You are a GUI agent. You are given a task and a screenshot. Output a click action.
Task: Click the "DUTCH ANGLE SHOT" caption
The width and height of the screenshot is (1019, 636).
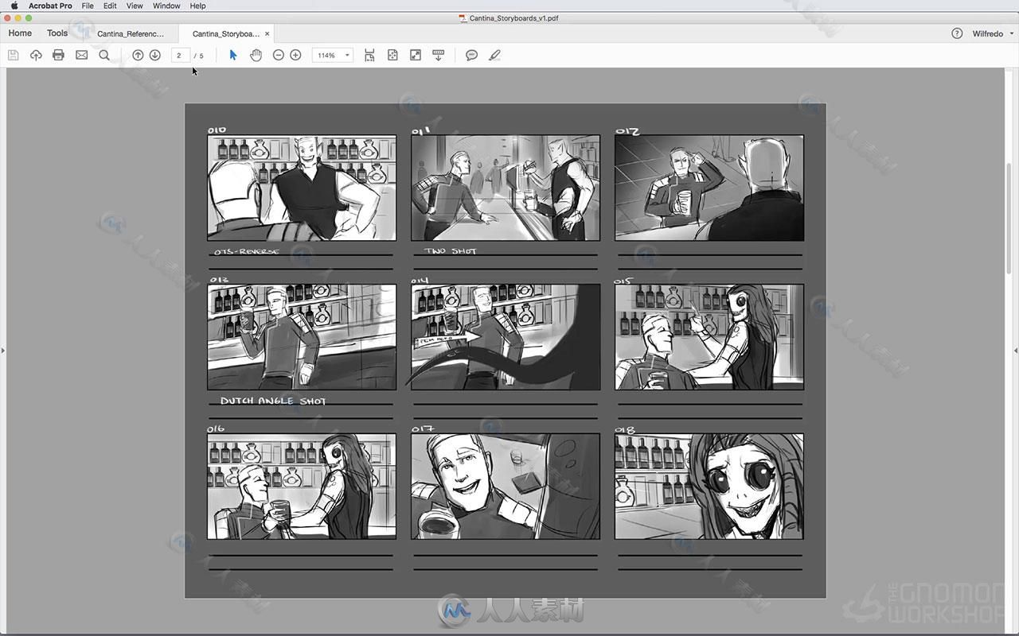273,401
